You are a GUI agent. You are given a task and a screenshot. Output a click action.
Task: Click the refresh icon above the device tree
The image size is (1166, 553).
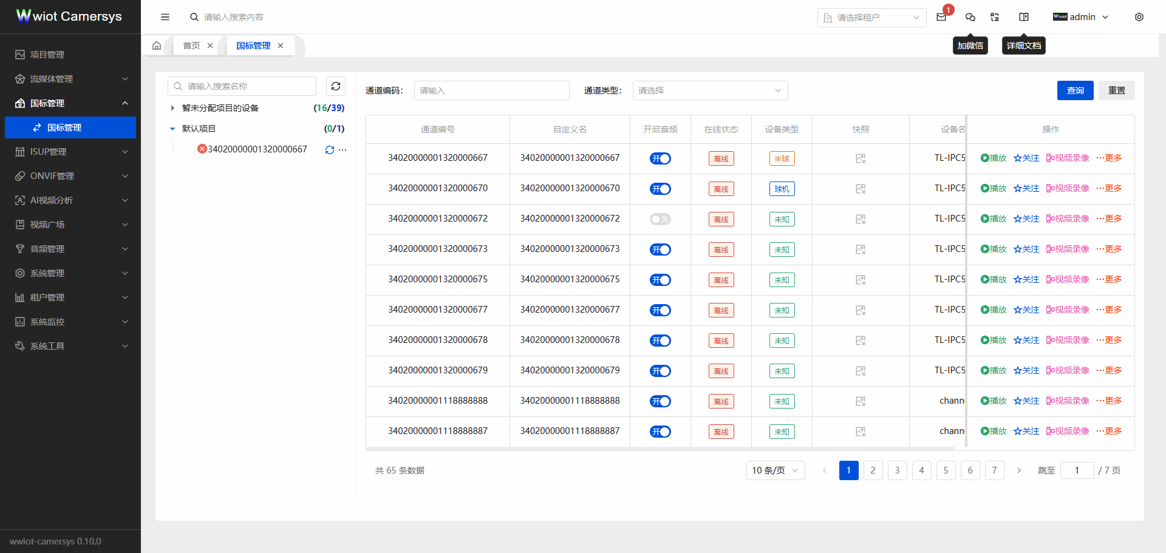point(335,86)
